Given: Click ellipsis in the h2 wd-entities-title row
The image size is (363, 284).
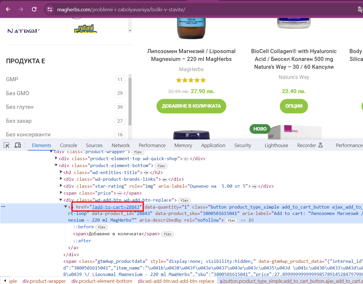Looking at the screenshot, I should (146, 173).
